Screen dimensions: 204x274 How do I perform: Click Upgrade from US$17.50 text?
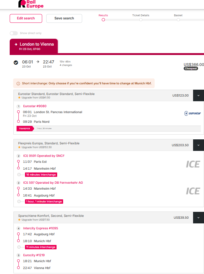pos(36,220)
